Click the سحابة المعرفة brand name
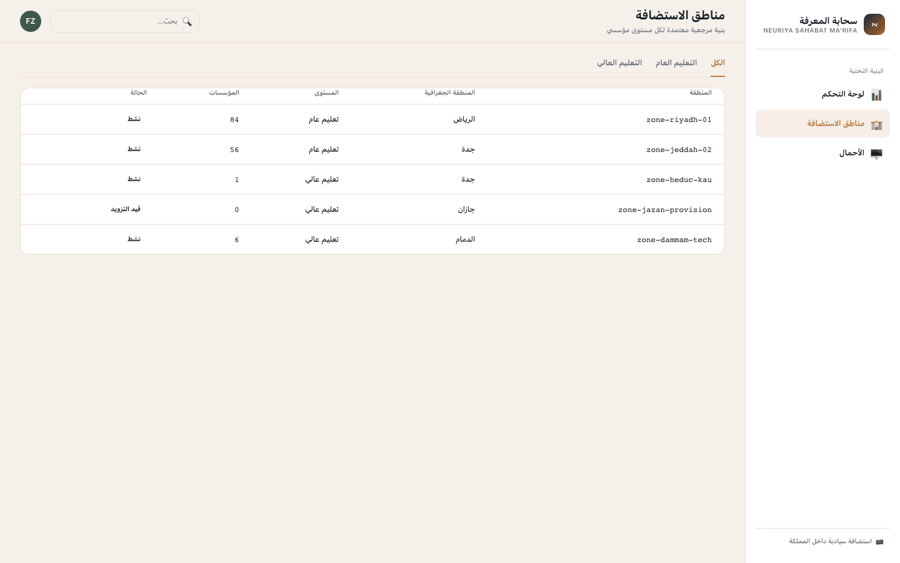This screenshot has width=900, height=563. pos(828,21)
